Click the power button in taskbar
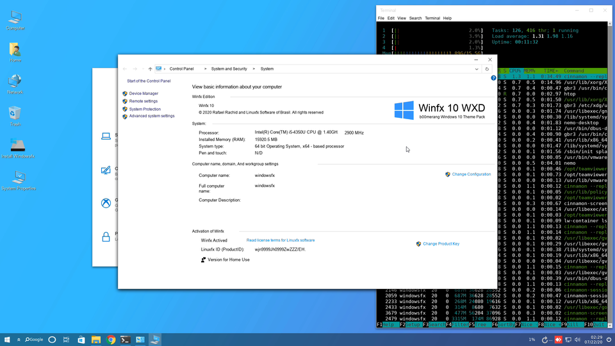The height and width of the screenshot is (346, 615). [609, 340]
